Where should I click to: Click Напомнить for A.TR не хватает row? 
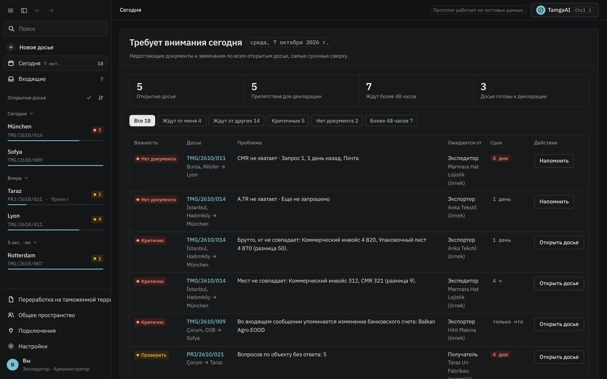click(554, 202)
